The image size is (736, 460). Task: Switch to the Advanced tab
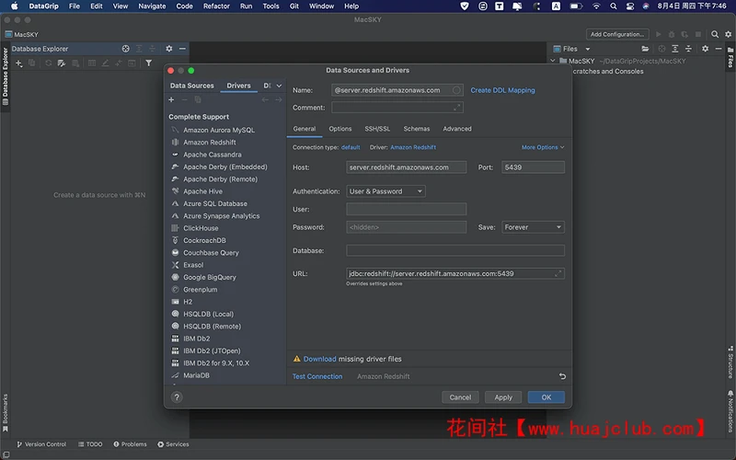[x=456, y=129]
